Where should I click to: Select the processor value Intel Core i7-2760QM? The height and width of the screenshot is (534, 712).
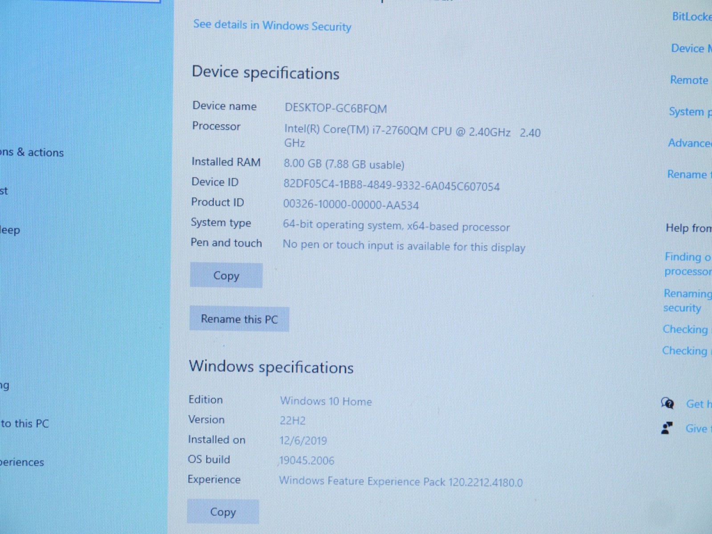[412, 137]
